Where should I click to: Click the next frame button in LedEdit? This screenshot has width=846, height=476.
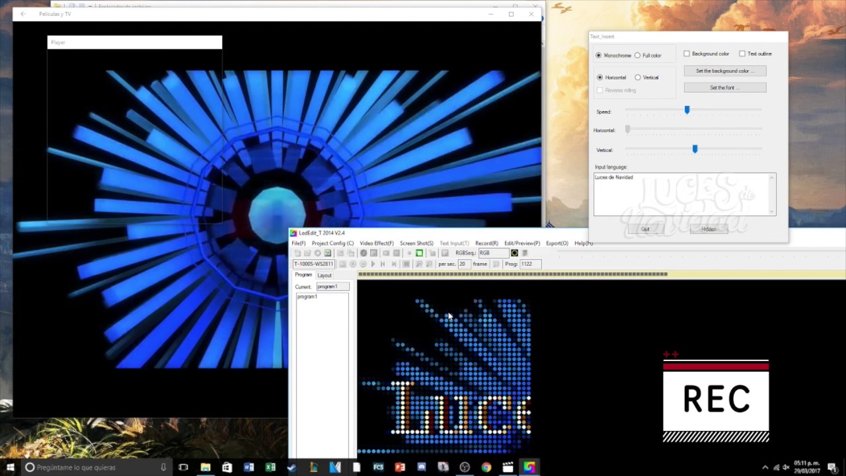(394, 264)
